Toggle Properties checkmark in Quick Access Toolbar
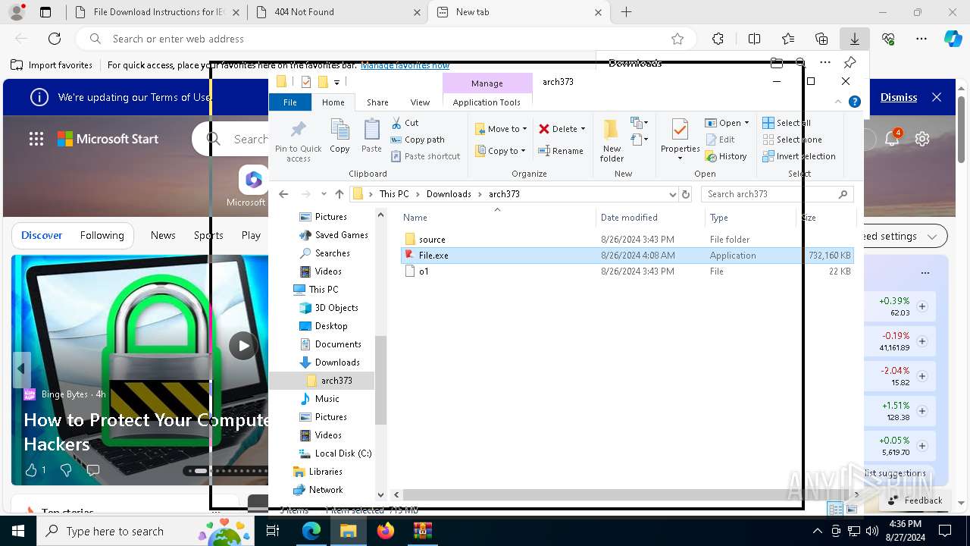Viewport: 970px width, 546px height. click(x=306, y=82)
